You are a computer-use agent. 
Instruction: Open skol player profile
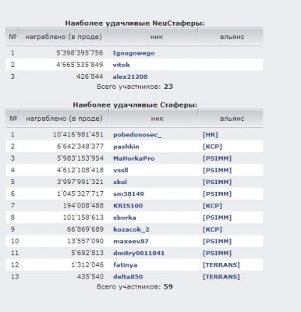tap(120, 182)
